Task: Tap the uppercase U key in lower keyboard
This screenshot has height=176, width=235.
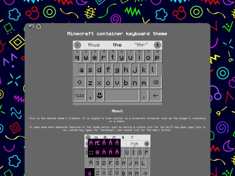Action: pyautogui.click(x=127, y=153)
